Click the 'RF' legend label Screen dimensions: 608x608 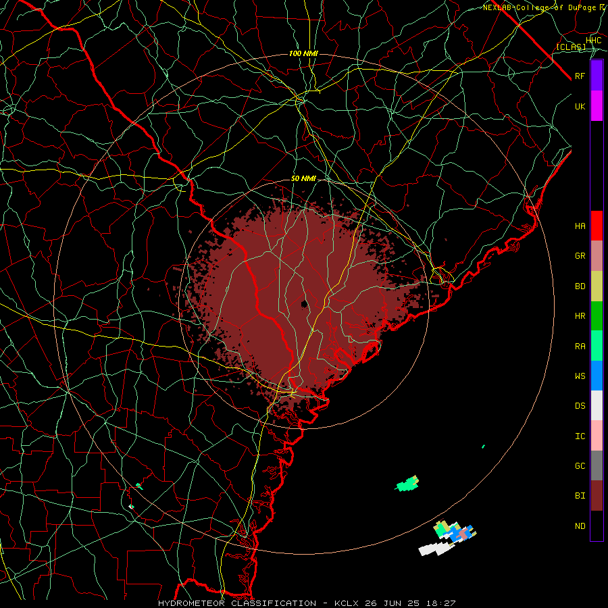tap(580, 76)
